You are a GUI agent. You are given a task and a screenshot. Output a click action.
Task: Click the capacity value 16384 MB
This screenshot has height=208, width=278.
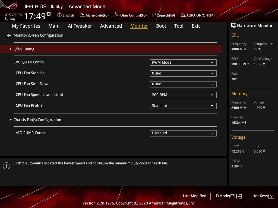click(x=239, y=123)
